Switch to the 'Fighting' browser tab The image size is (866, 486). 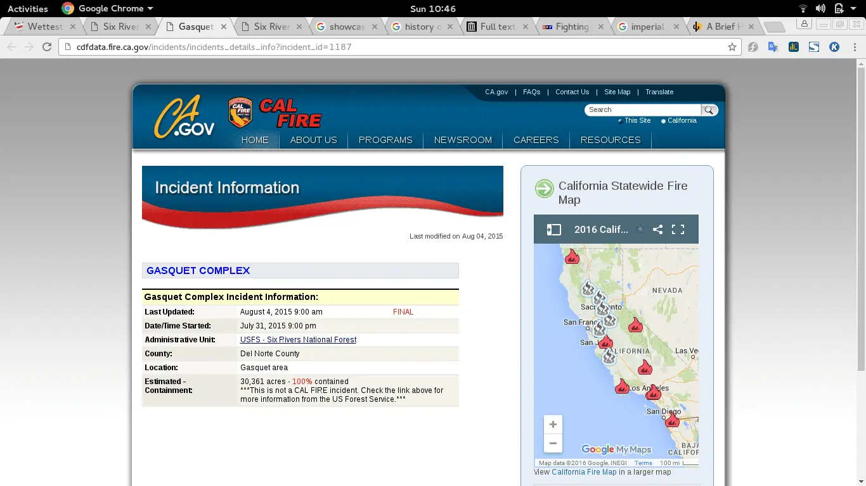(x=572, y=27)
